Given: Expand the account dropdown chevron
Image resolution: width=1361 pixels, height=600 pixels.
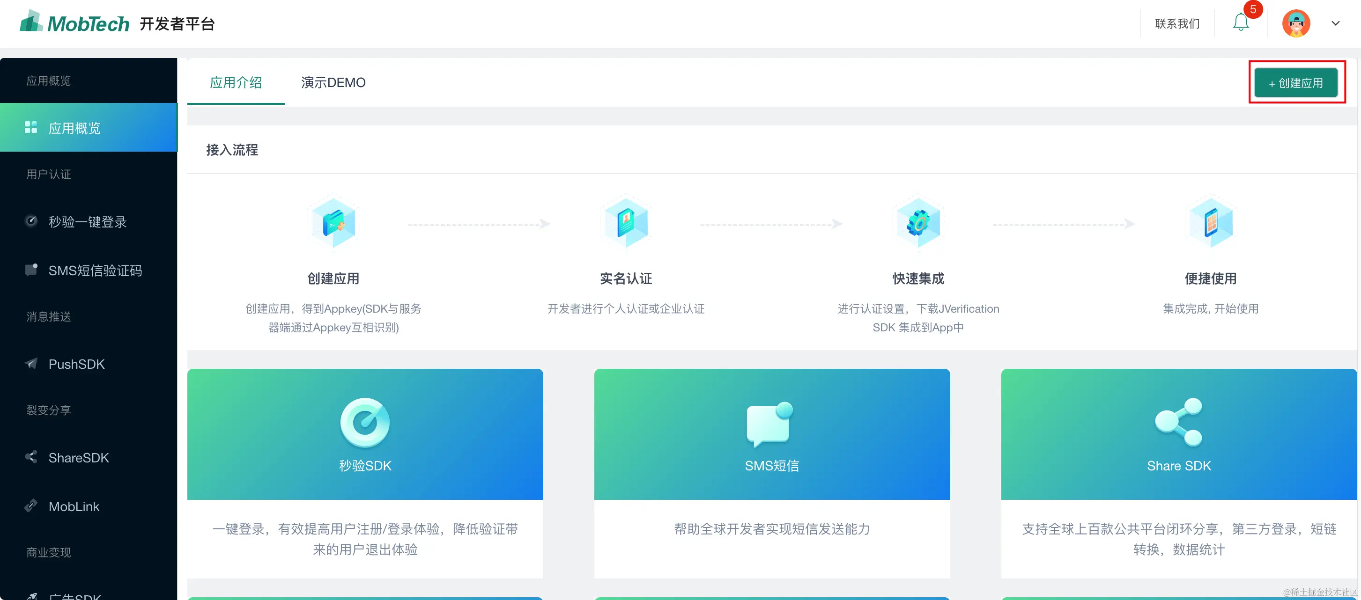Looking at the screenshot, I should (1335, 24).
